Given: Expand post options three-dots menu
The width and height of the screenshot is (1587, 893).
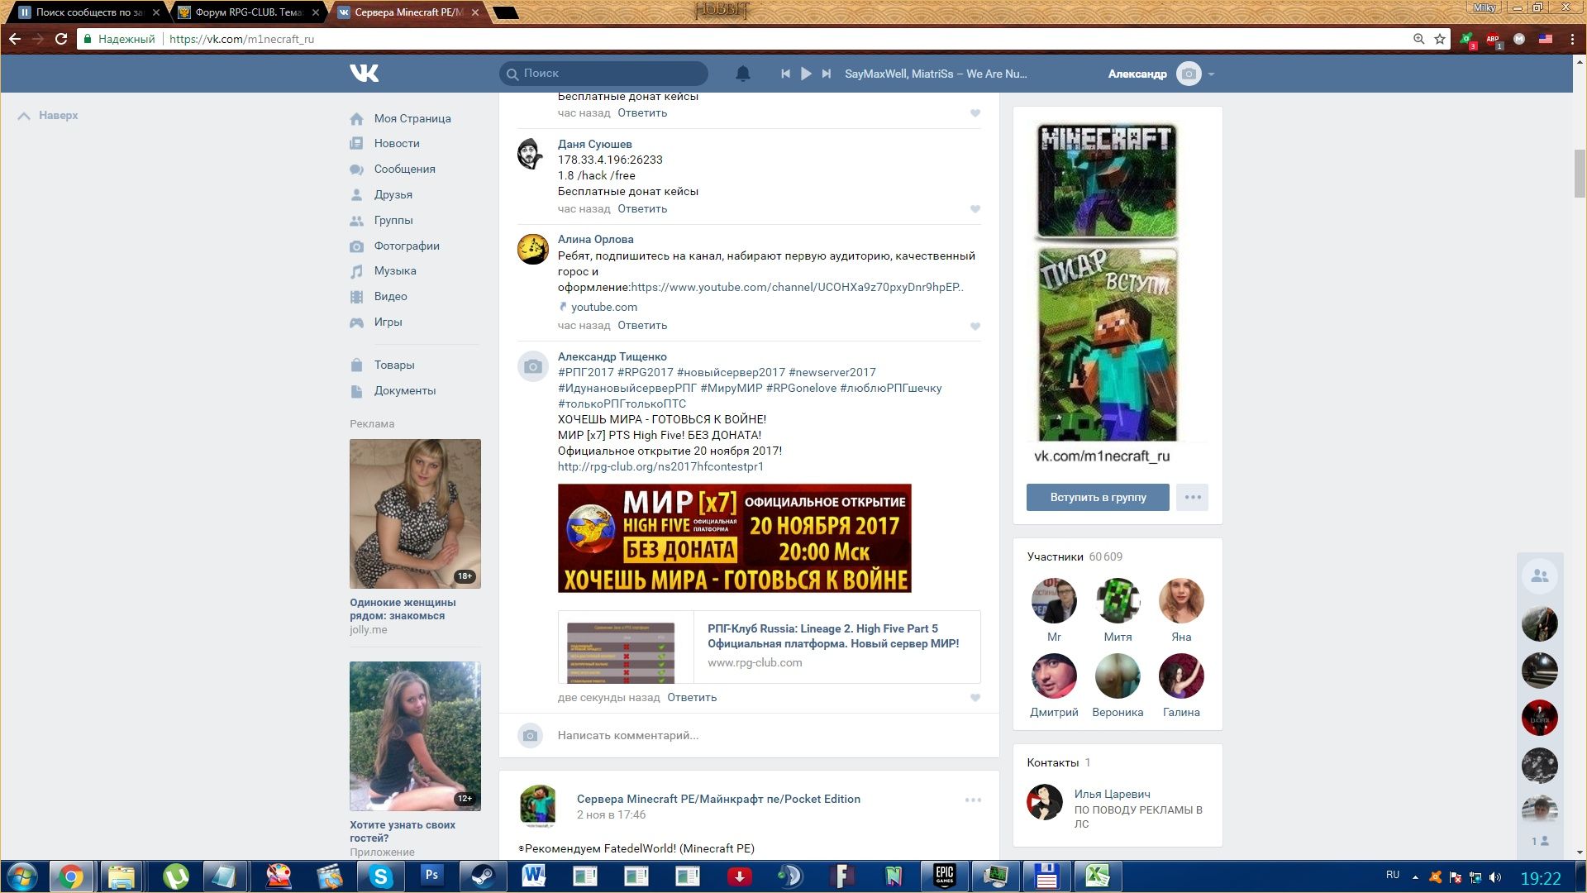Looking at the screenshot, I should tap(973, 800).
